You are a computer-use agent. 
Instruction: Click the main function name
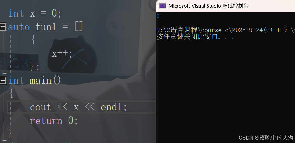pos(41,81)
